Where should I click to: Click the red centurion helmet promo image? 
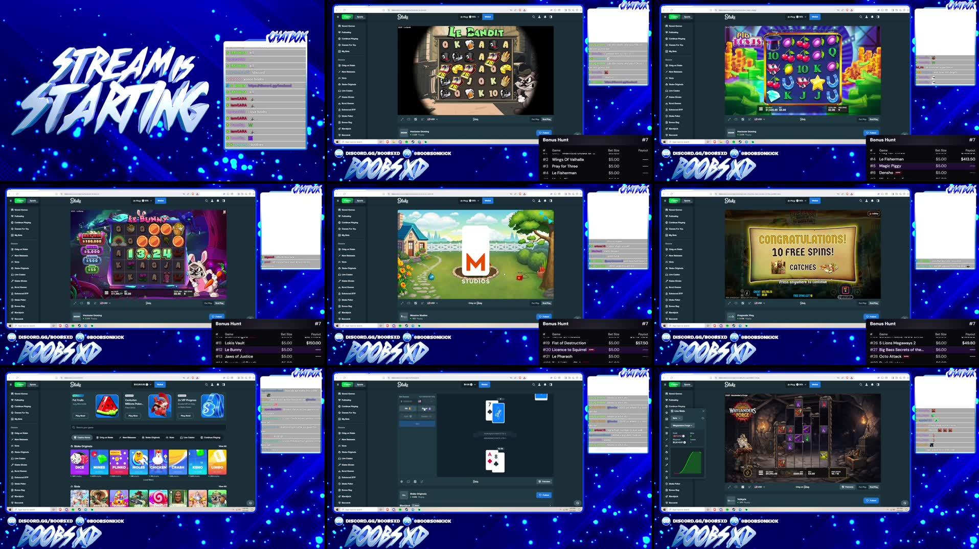(160, 406)
